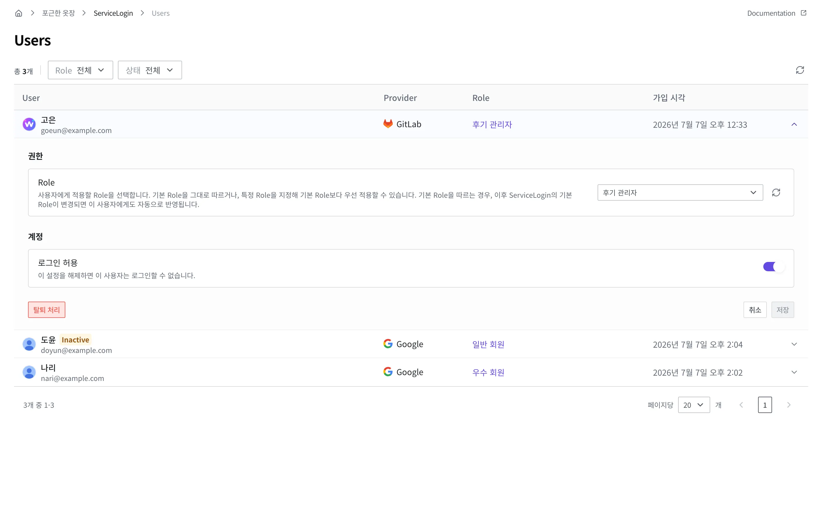Click 계정 section heading

point(36,237)
